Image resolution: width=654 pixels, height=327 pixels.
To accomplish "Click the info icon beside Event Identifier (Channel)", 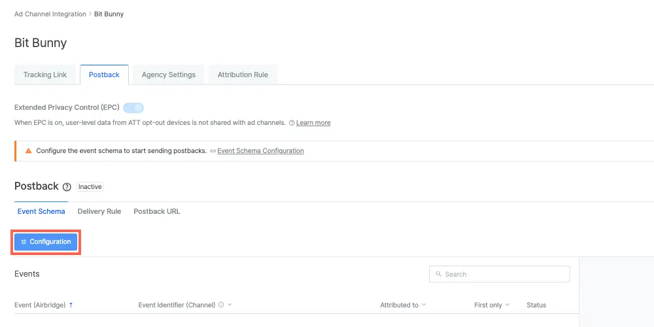I will click(x=221, y=305).
